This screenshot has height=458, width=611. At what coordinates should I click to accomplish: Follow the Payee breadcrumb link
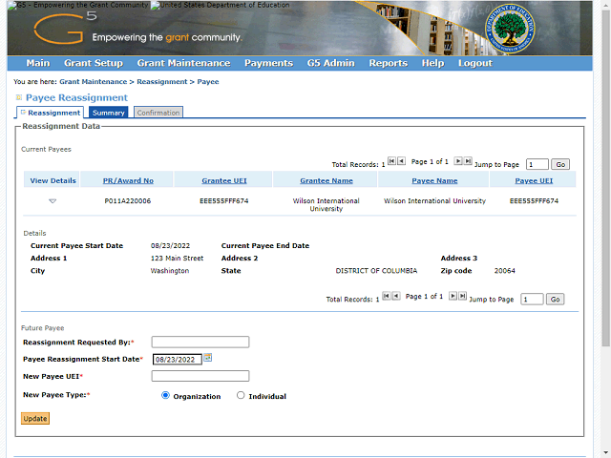pyautogui.click(x=208, y=82)
